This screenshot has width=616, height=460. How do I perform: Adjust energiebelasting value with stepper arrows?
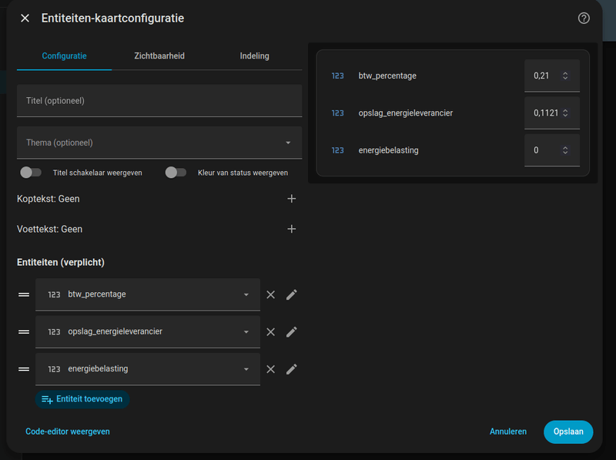pos(565,150)
